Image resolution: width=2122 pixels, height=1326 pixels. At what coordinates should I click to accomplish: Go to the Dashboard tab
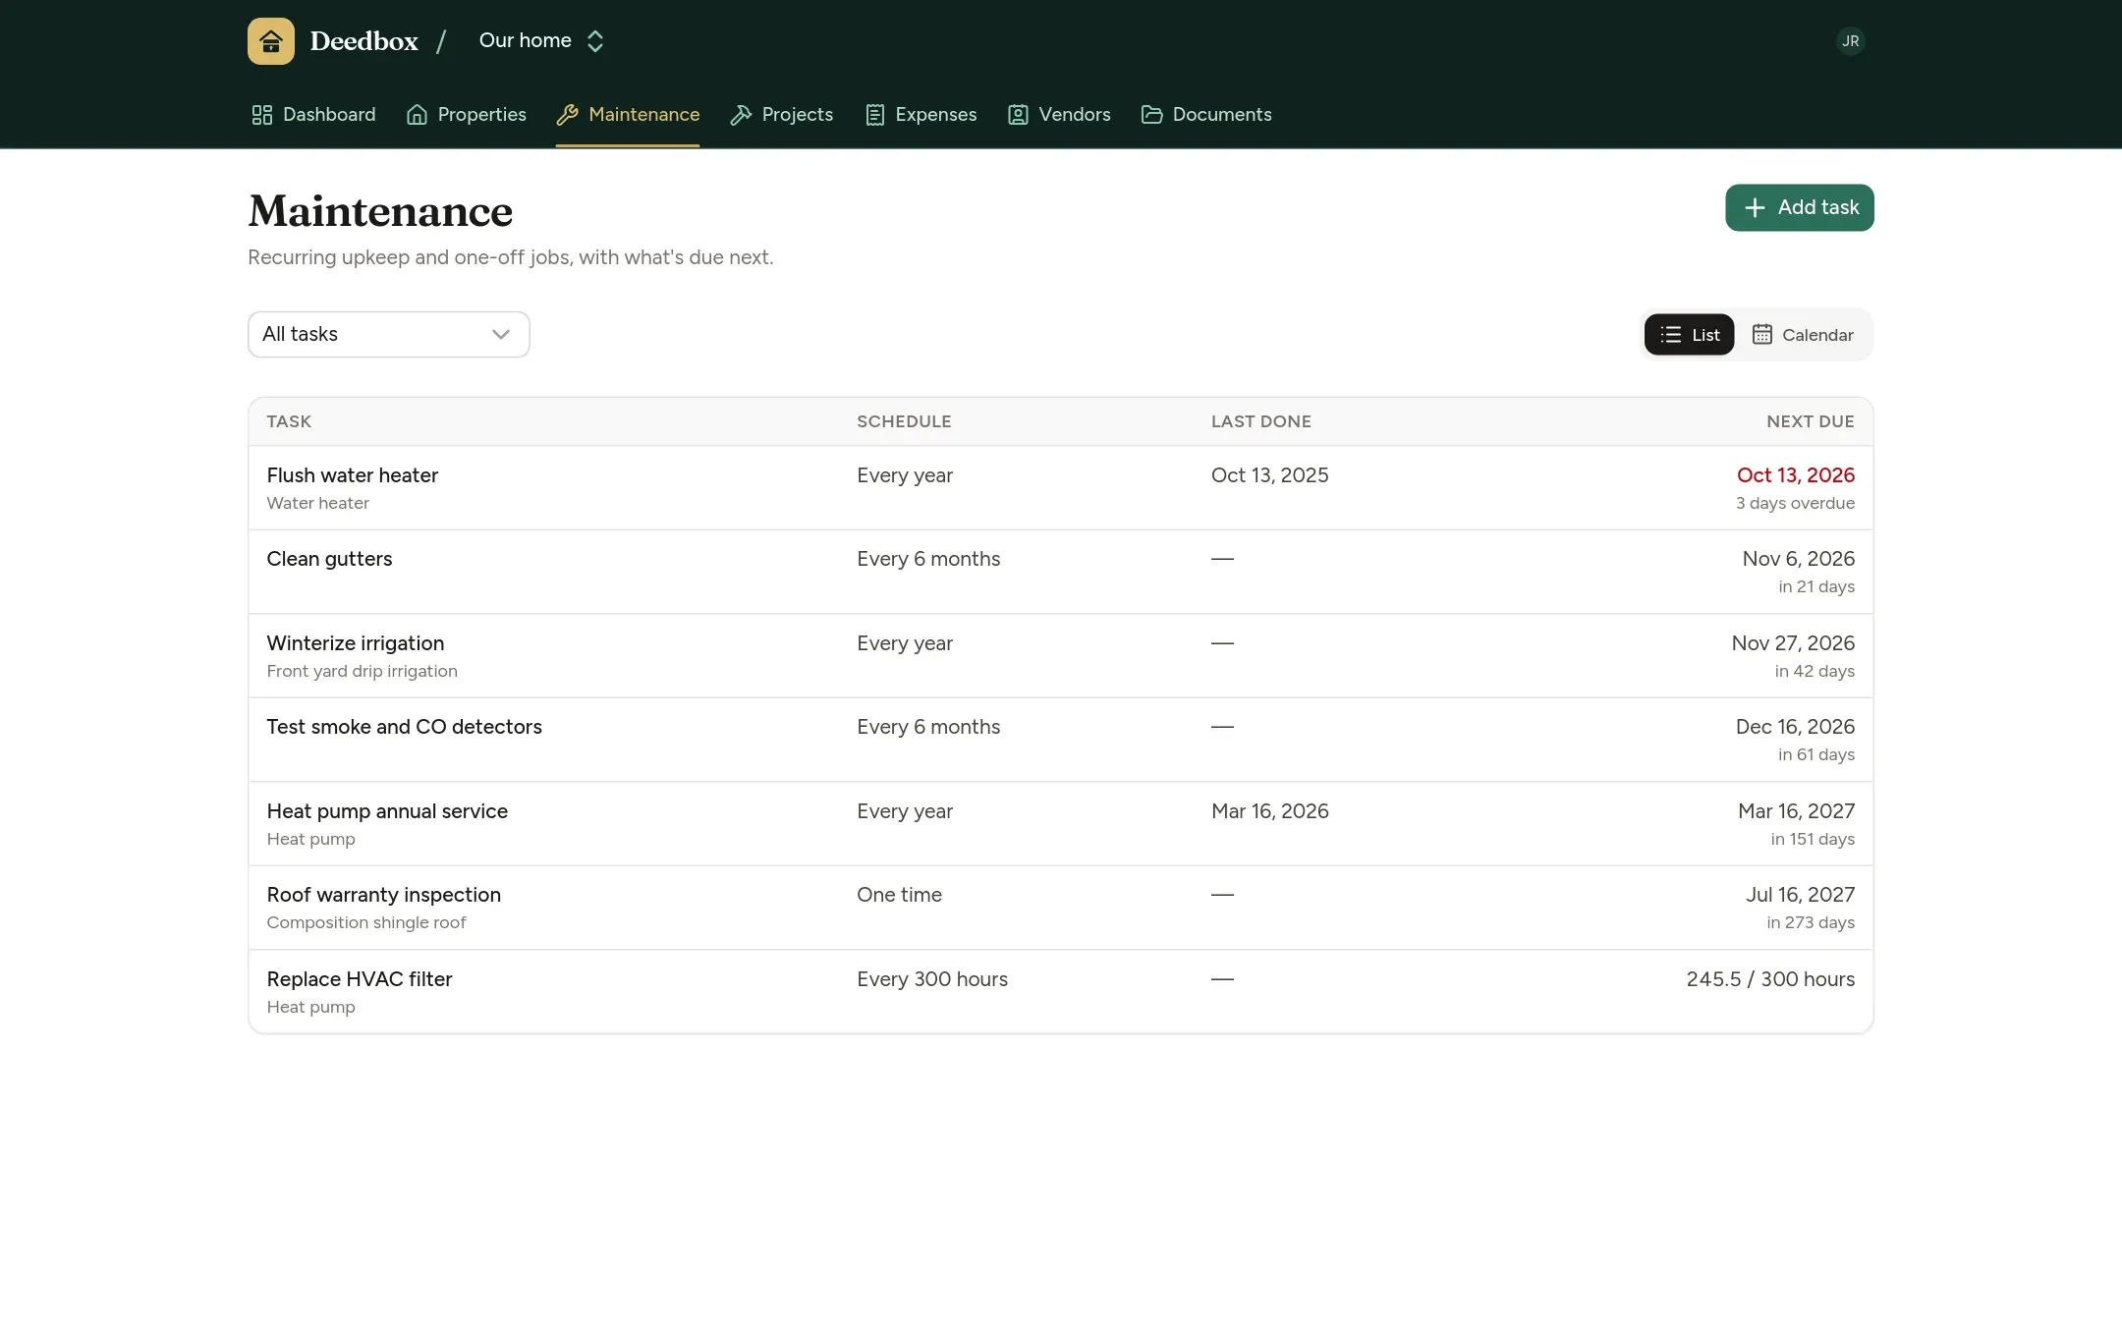tap(313, 115)
